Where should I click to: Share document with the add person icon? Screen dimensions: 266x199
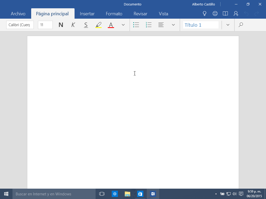point(236,13)
